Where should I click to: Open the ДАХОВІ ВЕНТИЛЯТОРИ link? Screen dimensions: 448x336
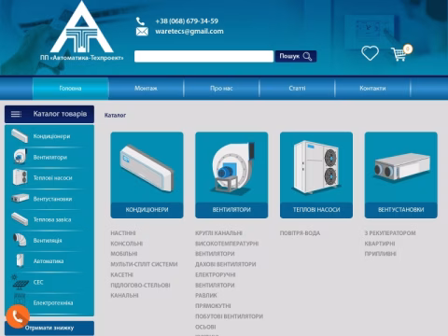tap(226, 264)
